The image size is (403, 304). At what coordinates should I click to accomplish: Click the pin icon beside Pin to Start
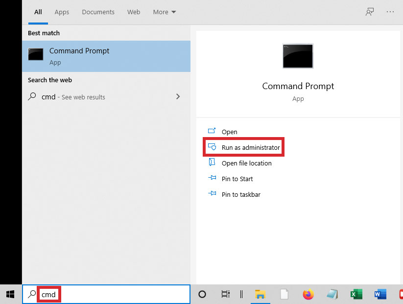click(x=212, y=178)
